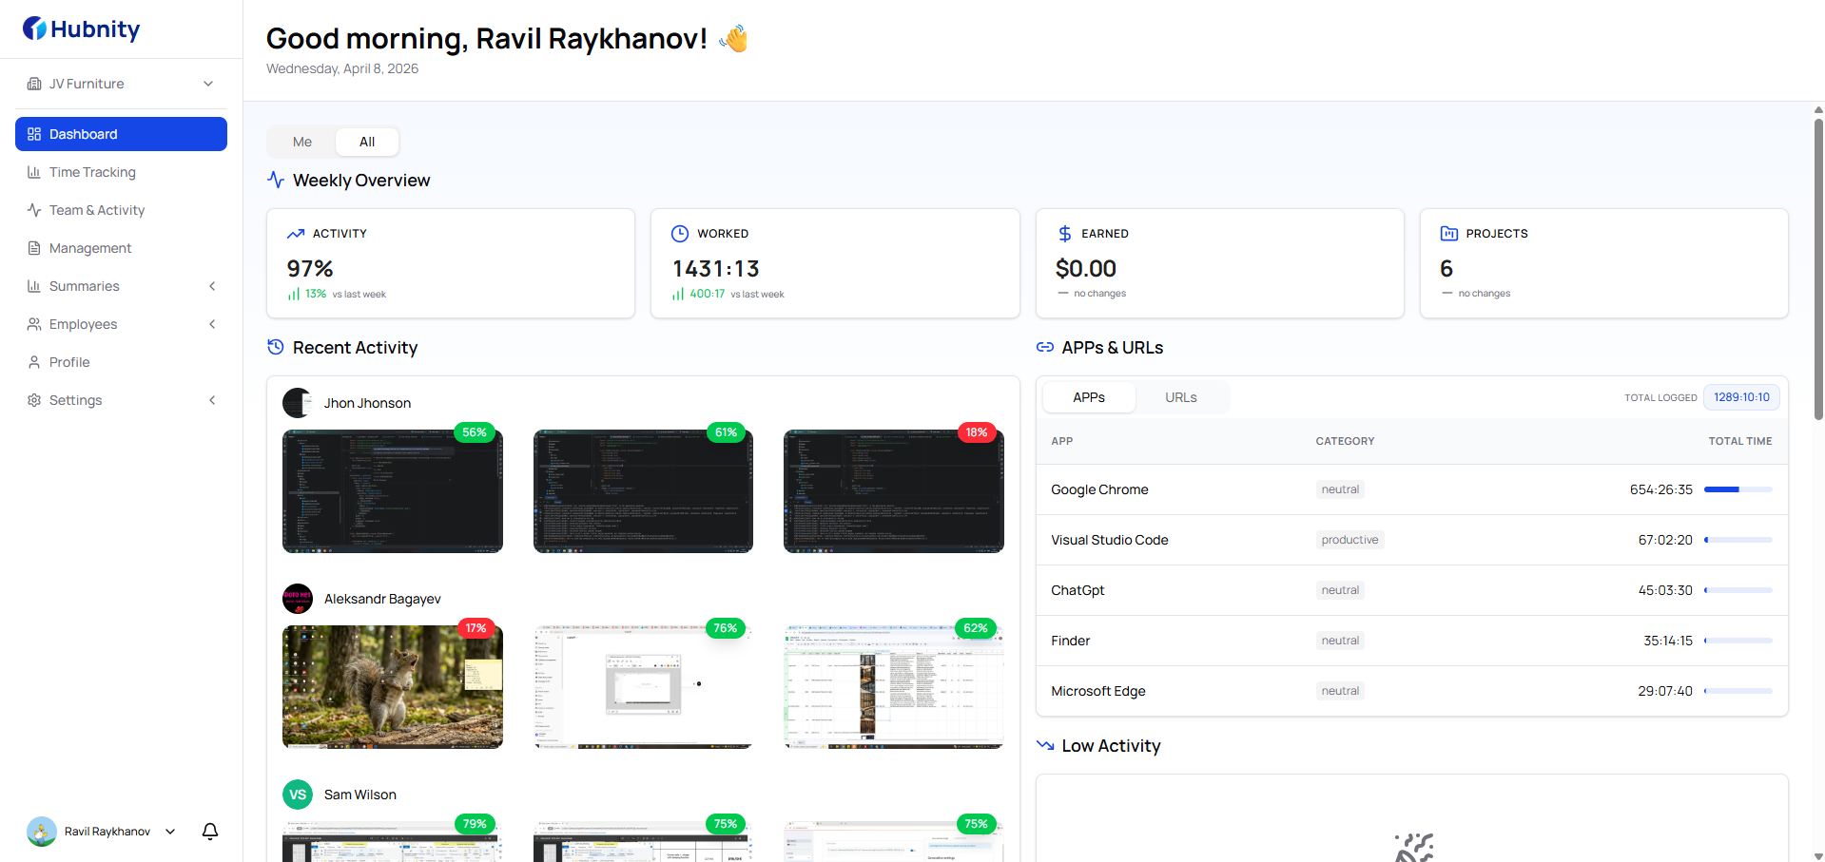The width and height of the screenshot is (1825, 862).
Task: Open Team & Activity page
Action: pos(122,210)
